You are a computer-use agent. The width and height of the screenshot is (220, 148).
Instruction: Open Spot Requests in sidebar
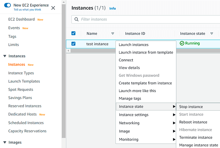coord(21,89)
